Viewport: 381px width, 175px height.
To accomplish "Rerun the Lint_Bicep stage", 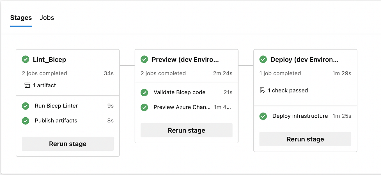I will click(x=68, y=144).
